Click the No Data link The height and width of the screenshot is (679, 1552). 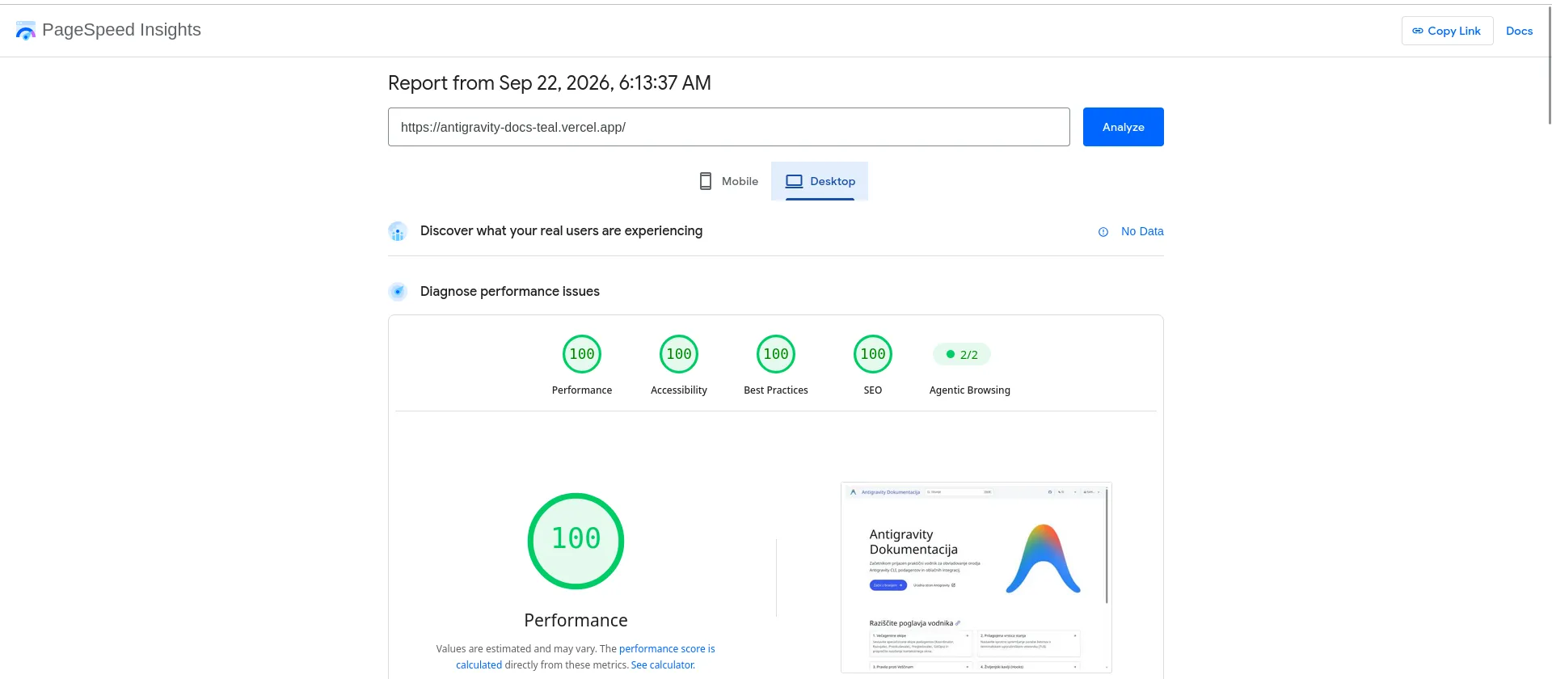click(x=1142, y=231)
